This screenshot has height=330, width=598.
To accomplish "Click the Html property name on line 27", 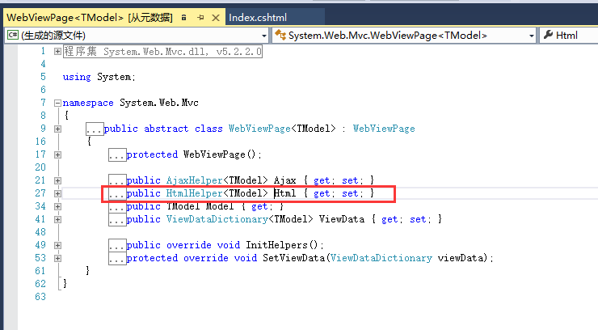I will (285, 193).
